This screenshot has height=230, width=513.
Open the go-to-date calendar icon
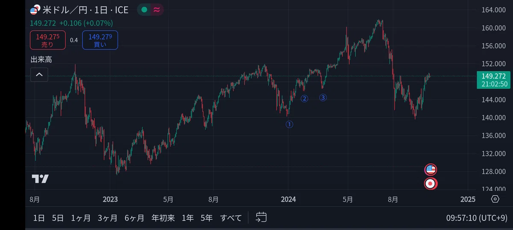261,218
